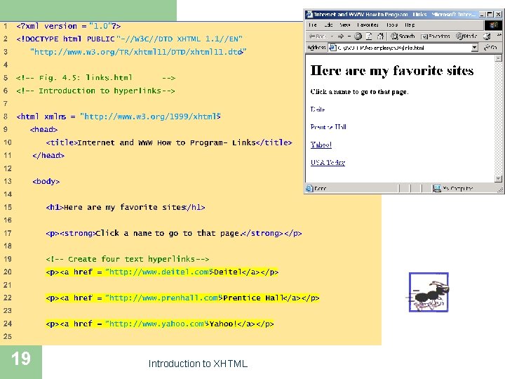Follow the Deitel hyperlink
The height and width of the screenshot is (379, 505).
click(x=318, y=109)
